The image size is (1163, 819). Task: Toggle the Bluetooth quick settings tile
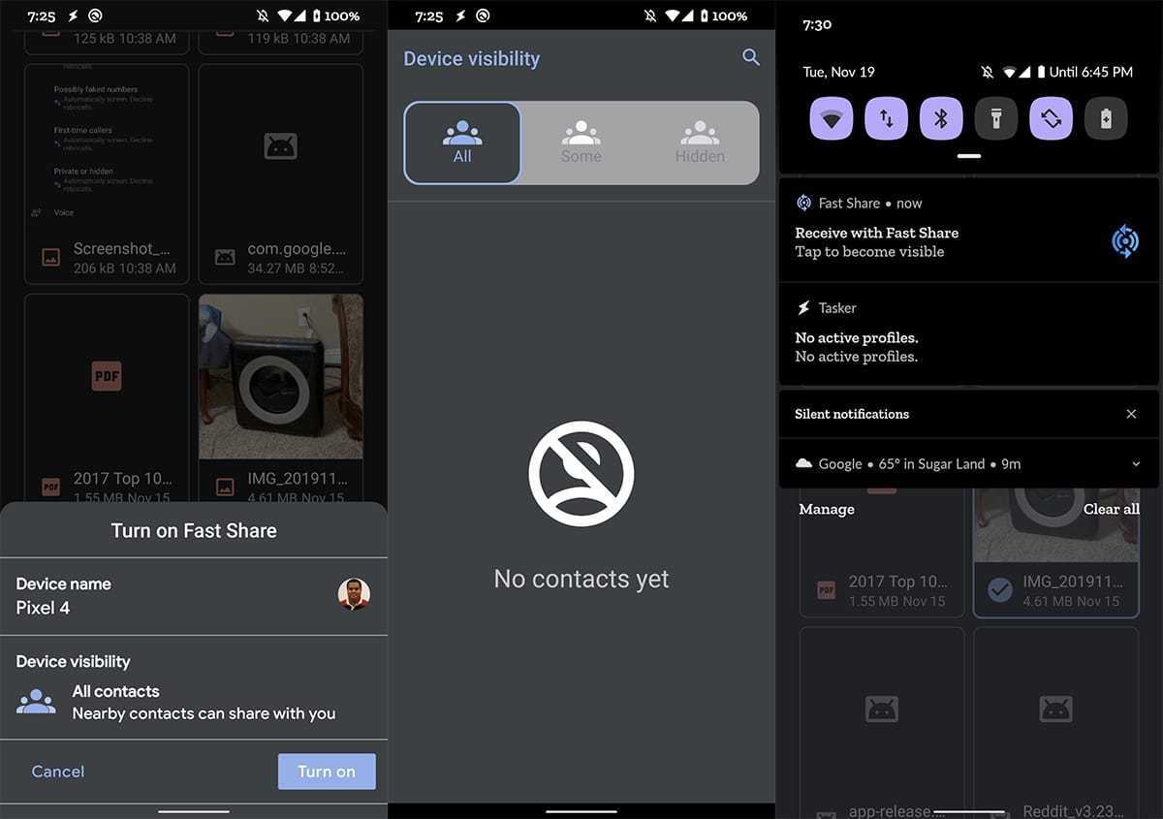point(940,119)
